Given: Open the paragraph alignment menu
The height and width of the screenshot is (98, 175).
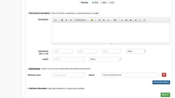Looking at the screenshot, I should point(109,20).
